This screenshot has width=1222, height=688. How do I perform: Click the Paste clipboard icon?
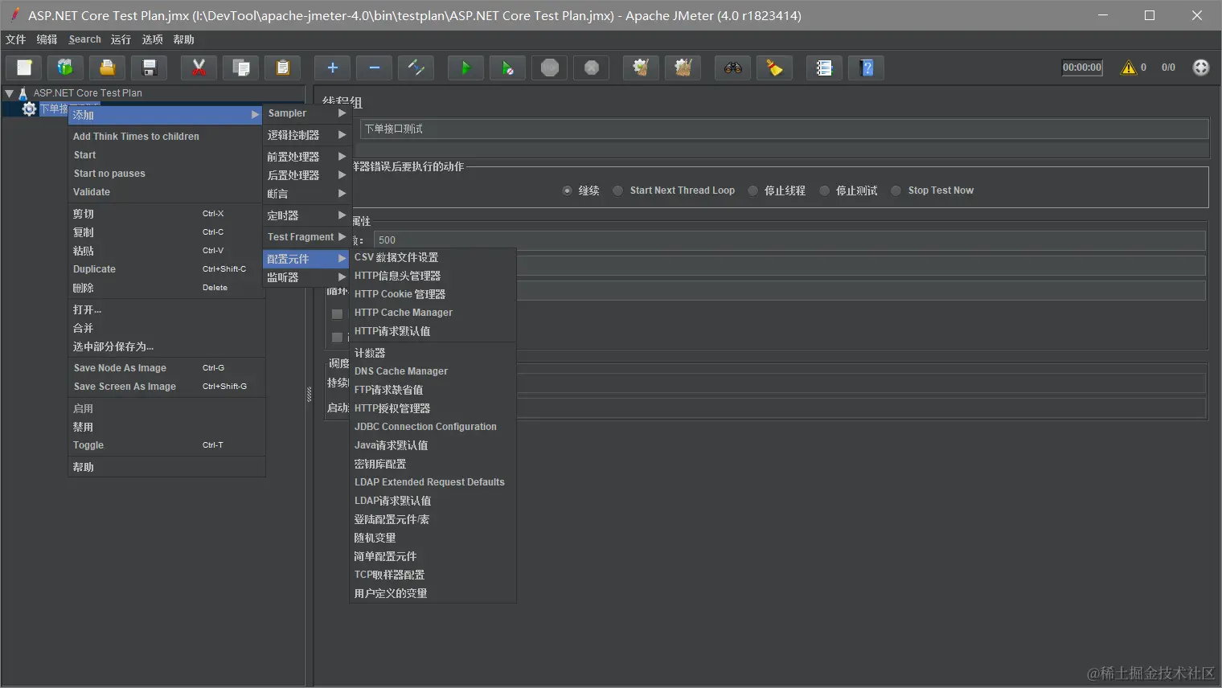pyautogui.click(x=282, y=68)
